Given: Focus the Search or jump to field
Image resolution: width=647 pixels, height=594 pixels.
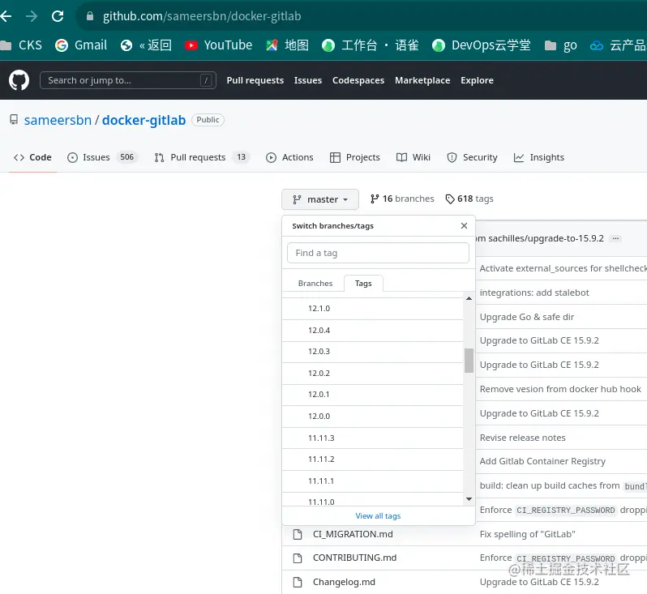Looking at the screenshot, I should click(x=128, y=80).
